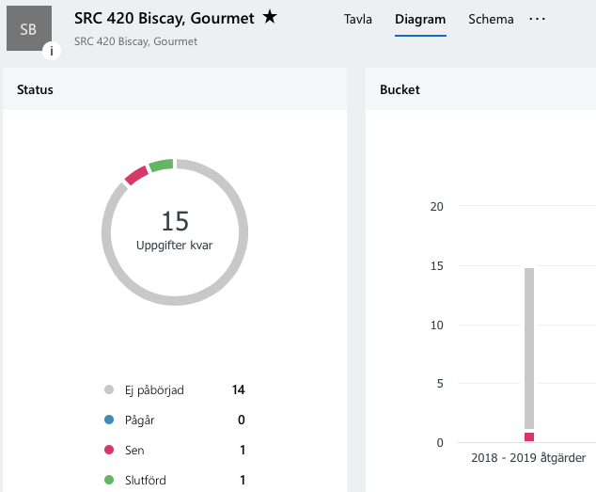Viewport: 596px width, 492px height.
Task: Click the plan title SRC 420 Biscay, Gourmet
Action: pyautogui.click(x=165, y=18)
